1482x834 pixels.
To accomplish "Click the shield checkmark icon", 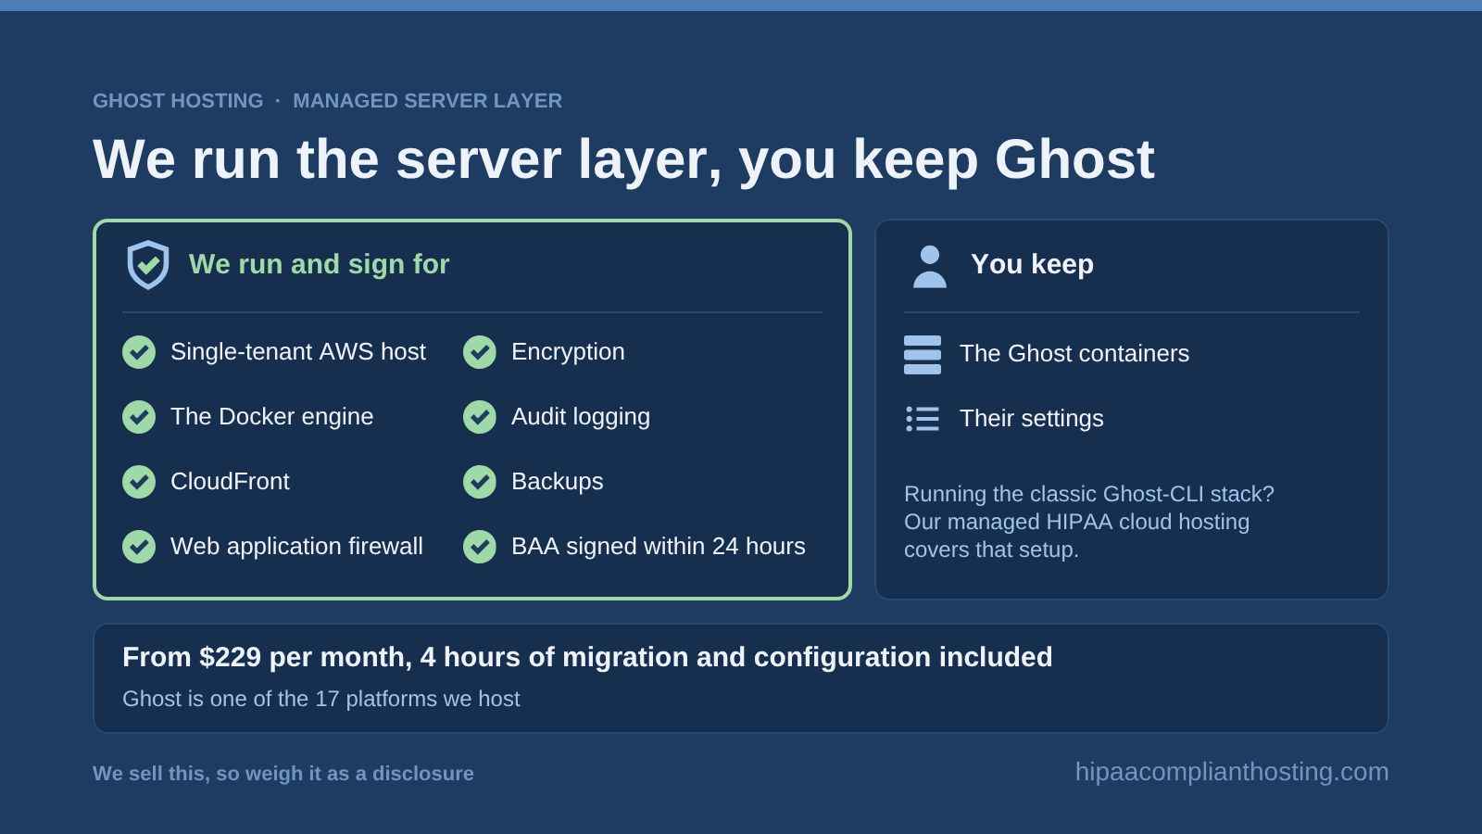I will [148, 265].
